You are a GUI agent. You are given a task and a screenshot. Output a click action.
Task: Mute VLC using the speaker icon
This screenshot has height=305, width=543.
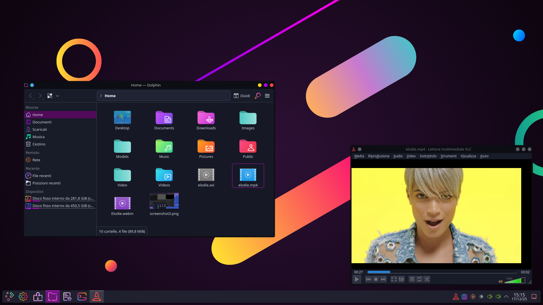501,281
